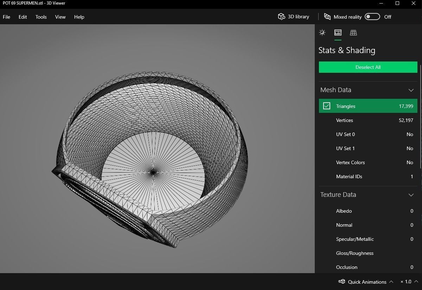Select the UV Set 0 row

click(368, 134)
